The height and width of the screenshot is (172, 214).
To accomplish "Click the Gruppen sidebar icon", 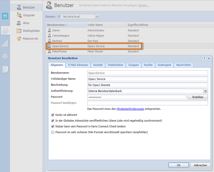I will pos(19,15).
